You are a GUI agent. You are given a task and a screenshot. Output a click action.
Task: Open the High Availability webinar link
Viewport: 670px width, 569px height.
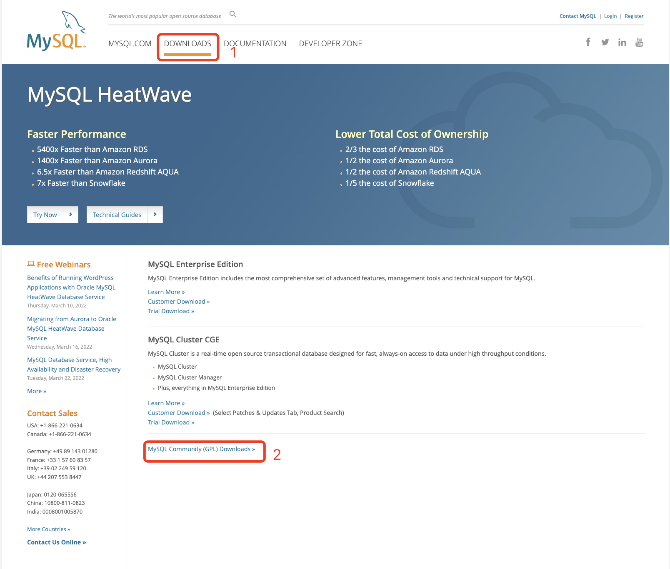click(74, 364)
